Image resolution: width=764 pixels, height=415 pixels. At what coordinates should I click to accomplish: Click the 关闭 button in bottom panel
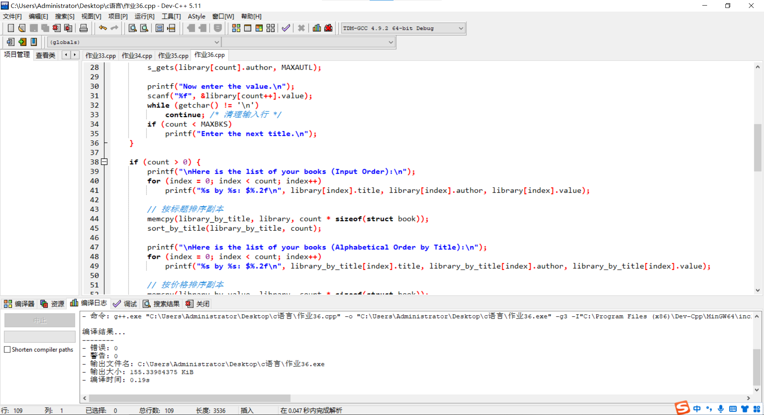(198, 304)
